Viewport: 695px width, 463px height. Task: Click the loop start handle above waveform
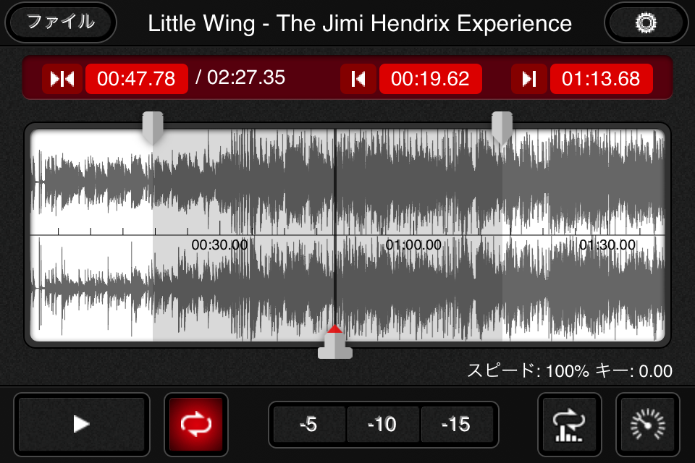(153, 127)
